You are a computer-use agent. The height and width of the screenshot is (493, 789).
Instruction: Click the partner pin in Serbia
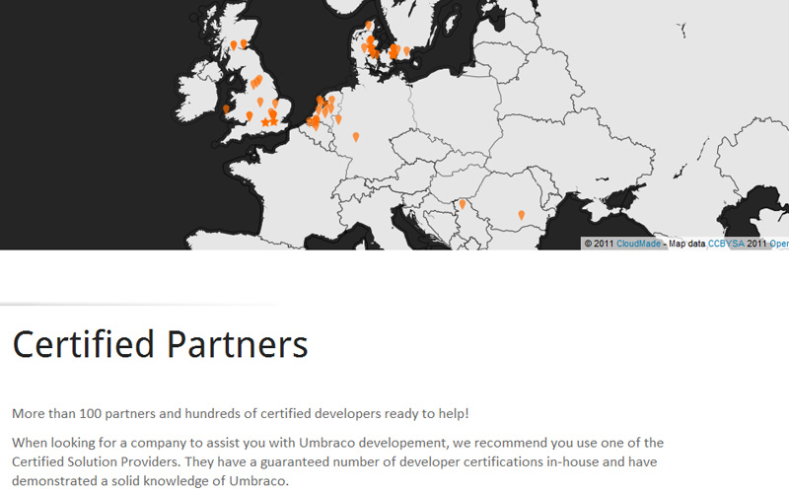point(463,204)
